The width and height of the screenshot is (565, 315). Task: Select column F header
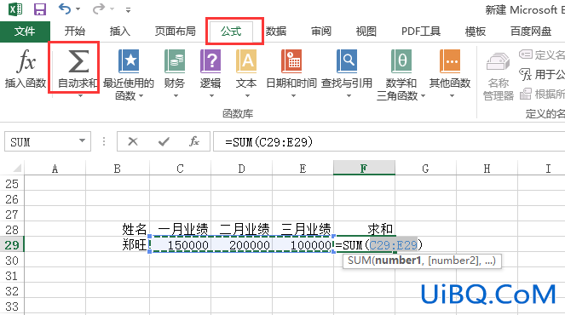364,169
